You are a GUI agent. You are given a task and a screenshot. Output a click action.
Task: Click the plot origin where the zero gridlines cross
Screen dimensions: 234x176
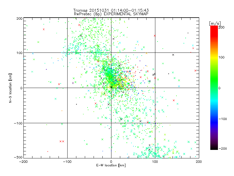tap(111, 88)
